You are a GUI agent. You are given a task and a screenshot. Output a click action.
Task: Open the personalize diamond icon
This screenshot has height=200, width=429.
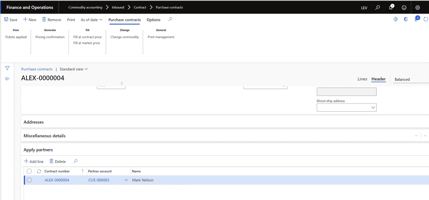pos(396,19)
